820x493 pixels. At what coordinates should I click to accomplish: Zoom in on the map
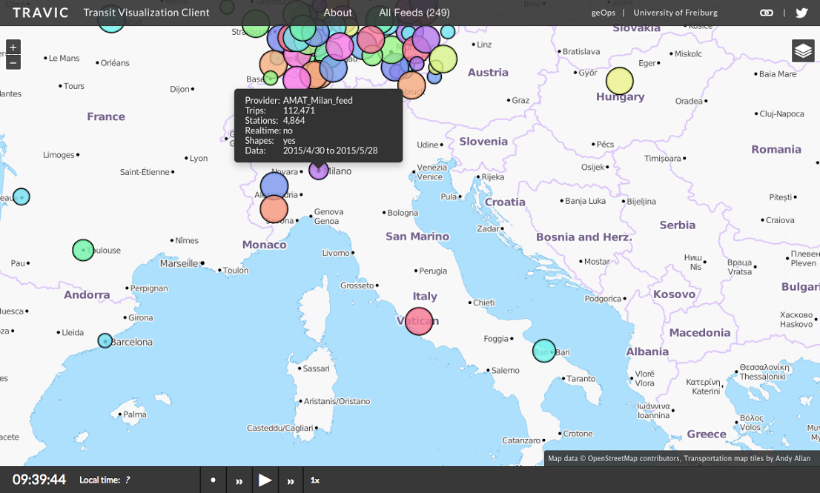[13, 47]
